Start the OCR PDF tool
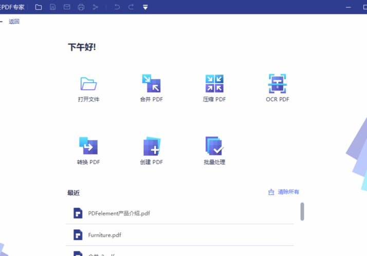This screenshot has height=256, width=367. pyautogui.click(x=278, y=88)
